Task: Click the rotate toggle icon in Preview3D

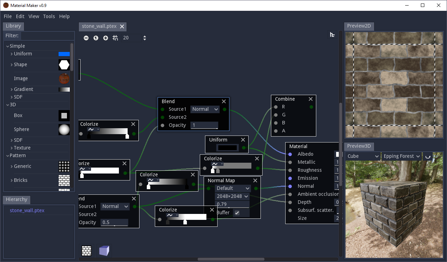Action: pos(427,156)
